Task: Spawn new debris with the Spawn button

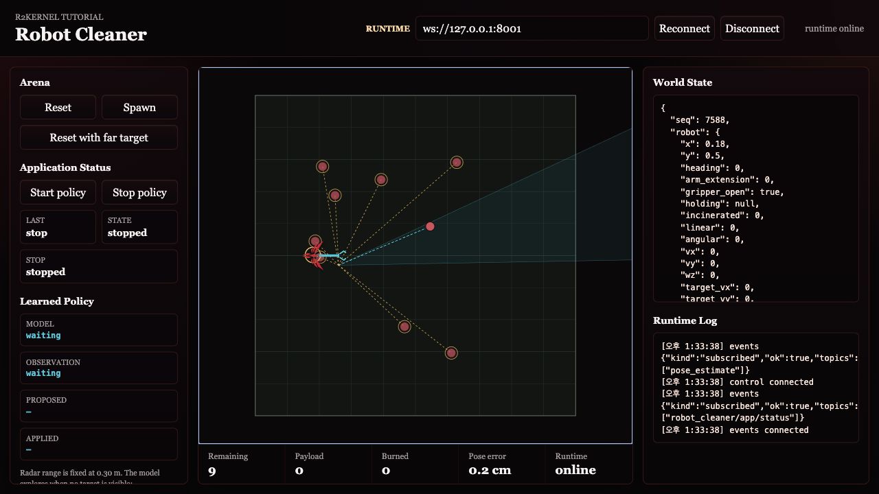Action: (x=139, y=107)
